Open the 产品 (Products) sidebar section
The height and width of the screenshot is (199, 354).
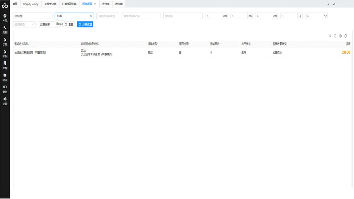[x=5, y=18]
